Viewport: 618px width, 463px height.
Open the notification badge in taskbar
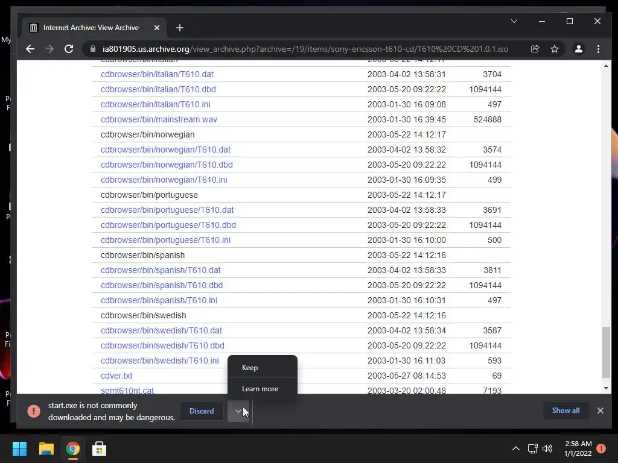coord(601,449)
